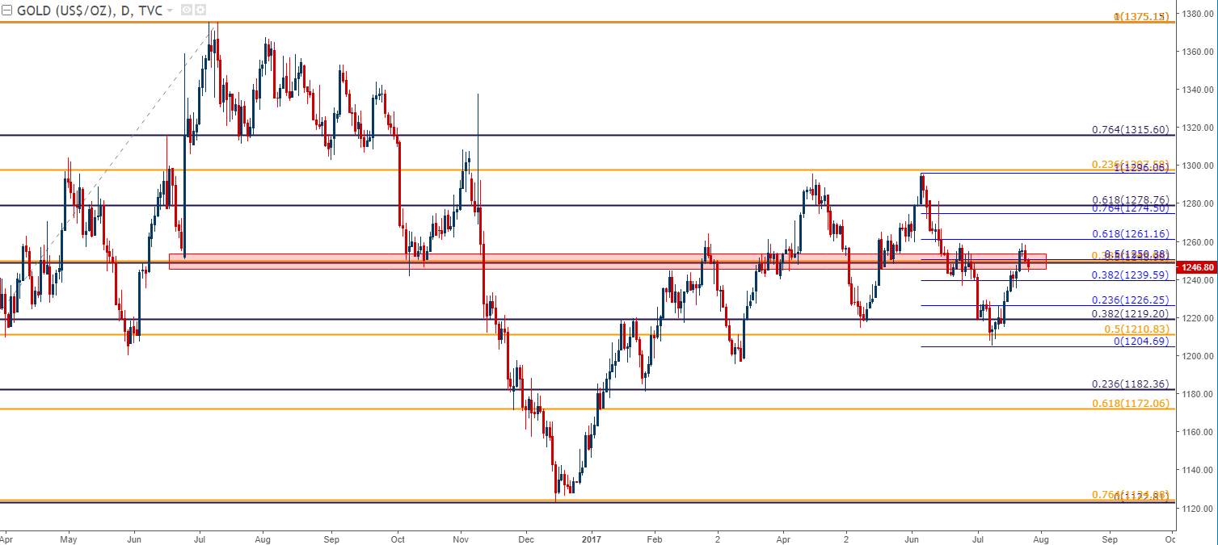Toggle chart visibility eye icon
This screenshot has height=545, width=1218.
187,10
